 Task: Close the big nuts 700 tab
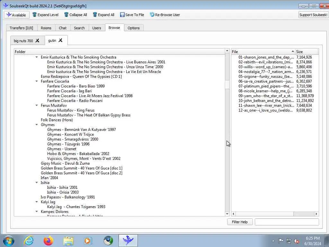click(x=37, y=41)
